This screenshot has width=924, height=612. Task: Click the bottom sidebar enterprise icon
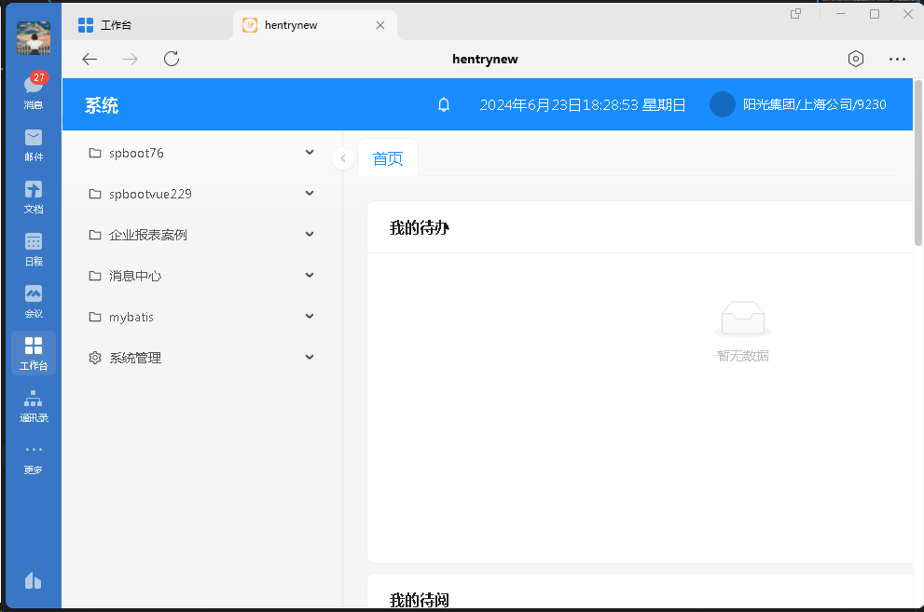point(33,580)
